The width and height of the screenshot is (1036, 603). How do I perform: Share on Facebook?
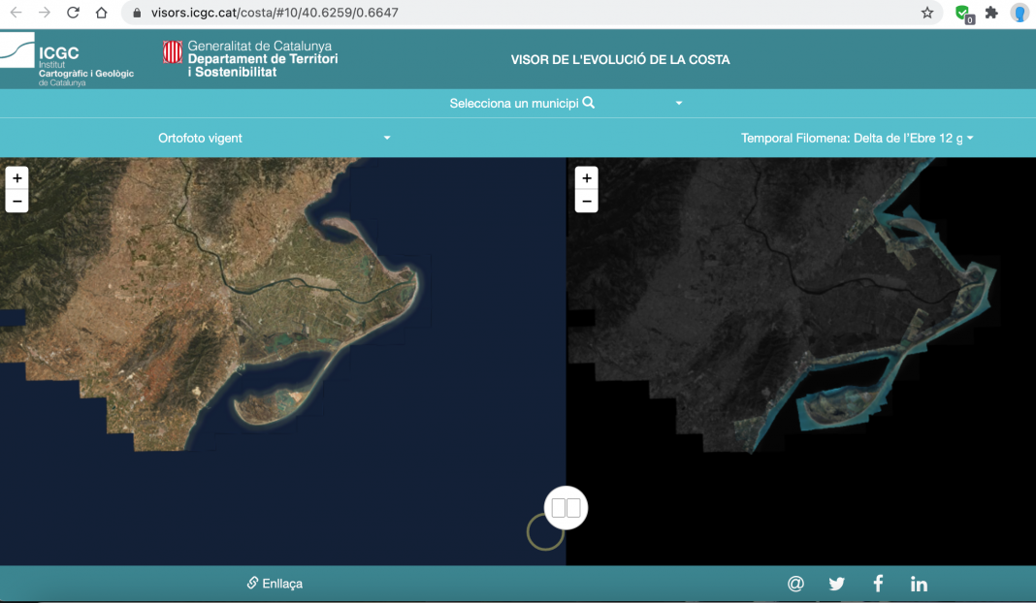878,584
